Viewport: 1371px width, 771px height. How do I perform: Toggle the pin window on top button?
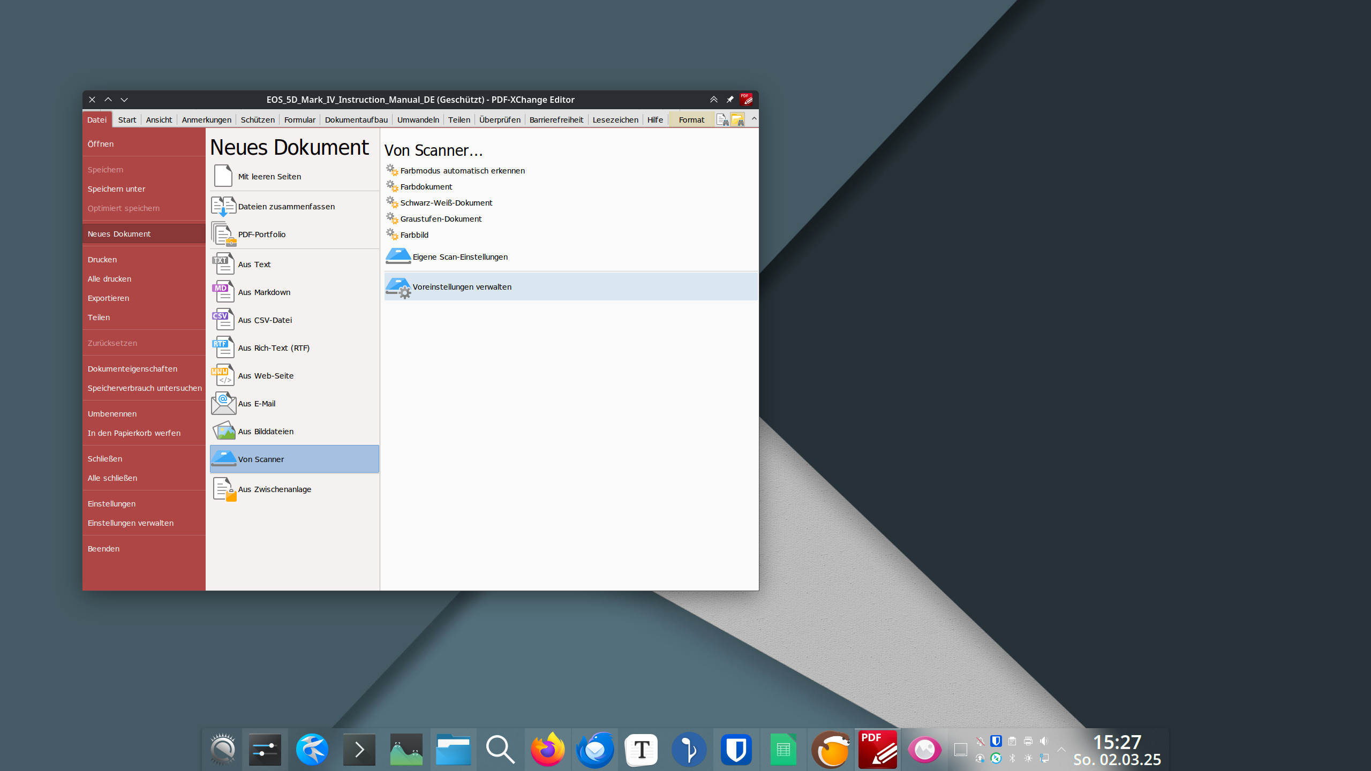coord(729,100)
